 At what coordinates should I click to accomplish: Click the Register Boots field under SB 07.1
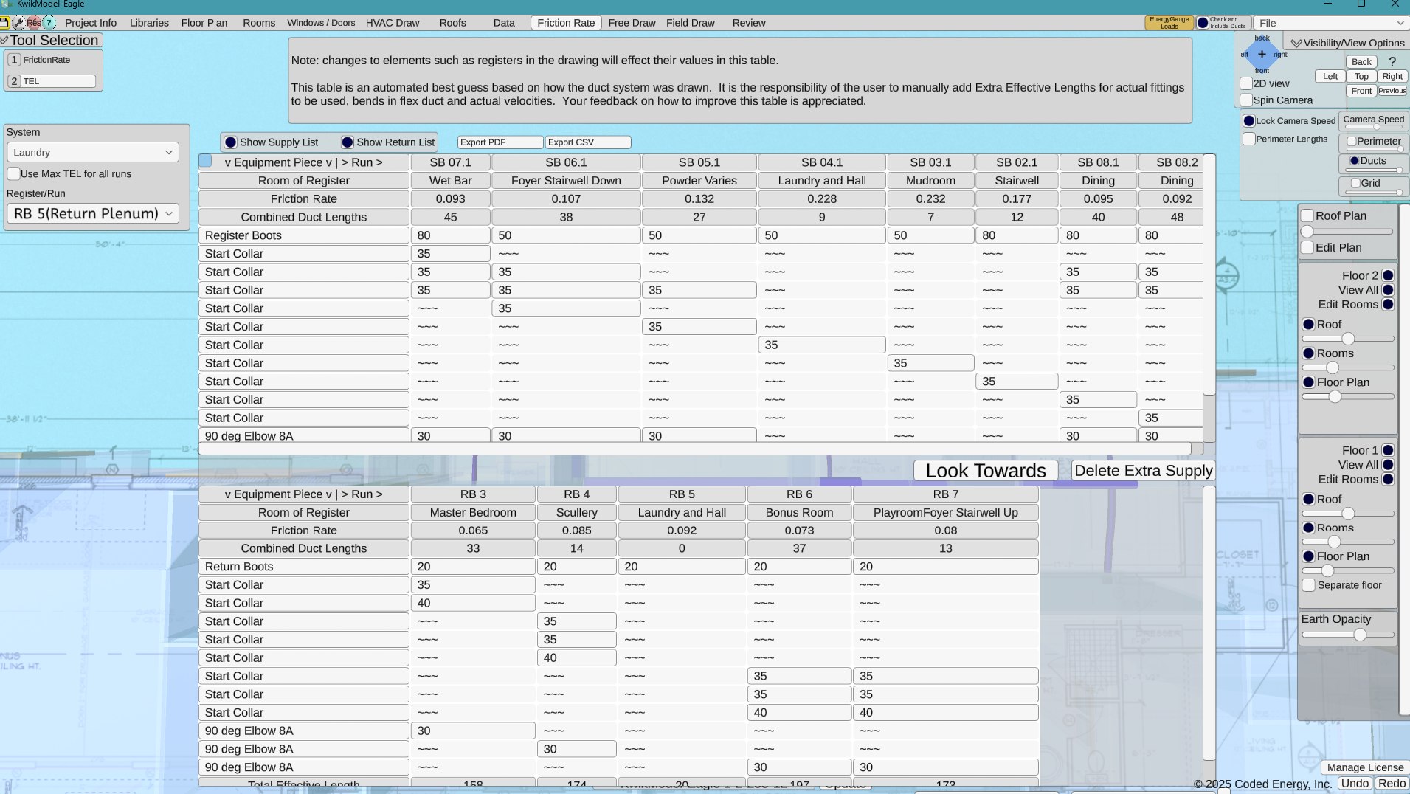pos(450,235)
